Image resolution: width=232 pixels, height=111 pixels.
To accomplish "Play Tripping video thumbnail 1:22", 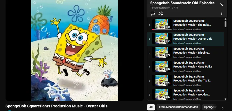I will (162, 53).
